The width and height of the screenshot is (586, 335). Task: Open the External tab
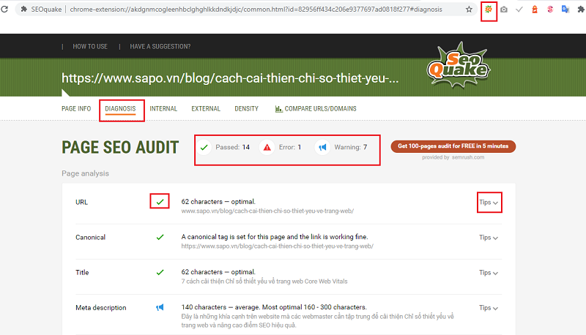tap(206, 108)
